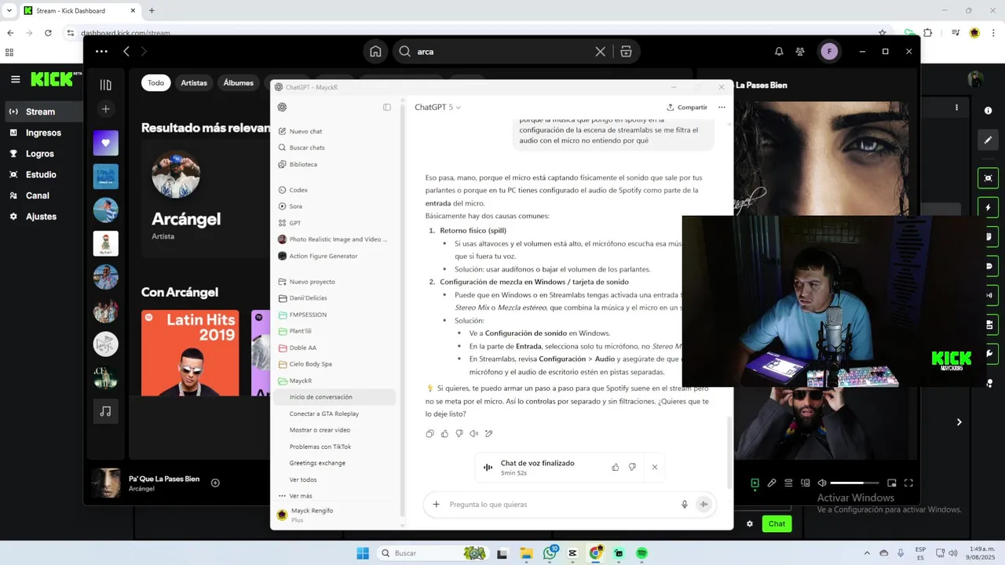Click the green Chat button in Kick

(x=777, y=523)
